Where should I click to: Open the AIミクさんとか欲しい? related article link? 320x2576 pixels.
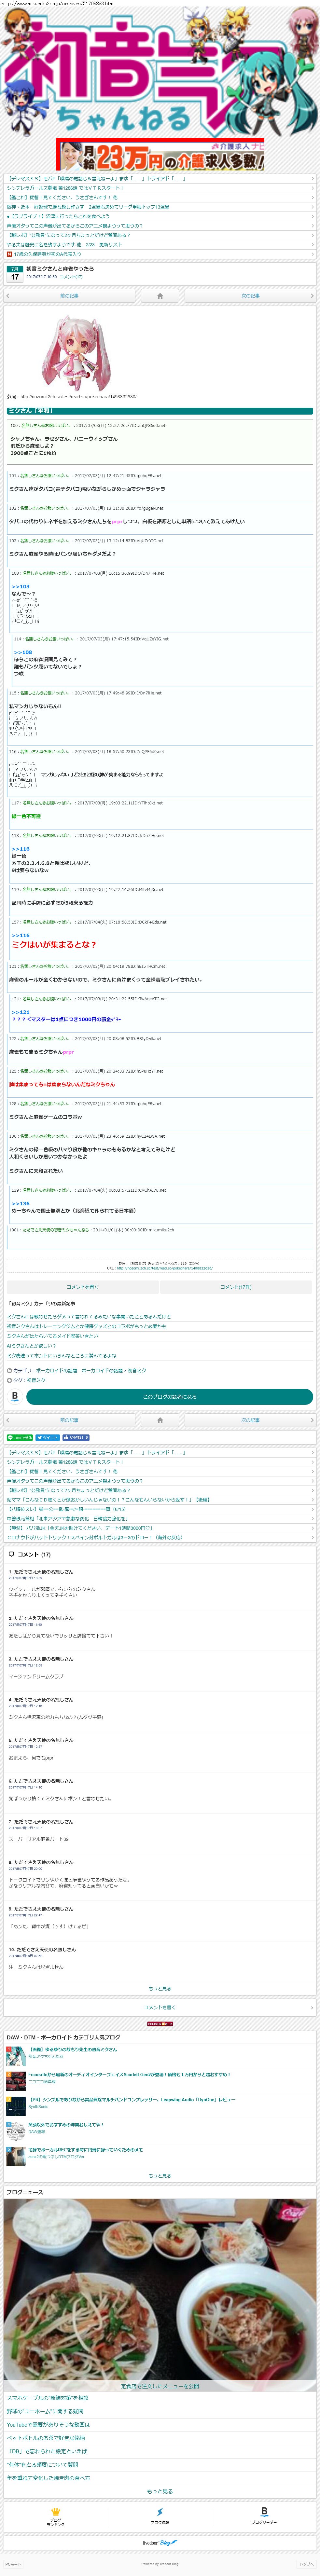click(x=32, y=1346)
